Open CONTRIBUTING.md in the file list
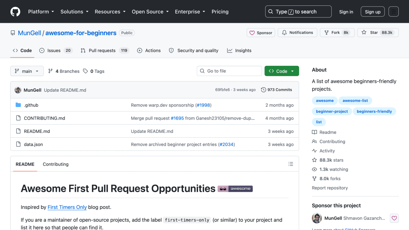This screenshot has width=409, height=230. click(44, 118)
